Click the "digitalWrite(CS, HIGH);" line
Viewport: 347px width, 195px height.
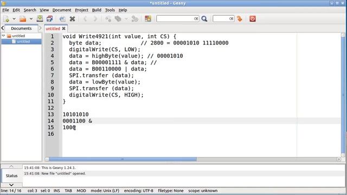[x=106, y=95]
